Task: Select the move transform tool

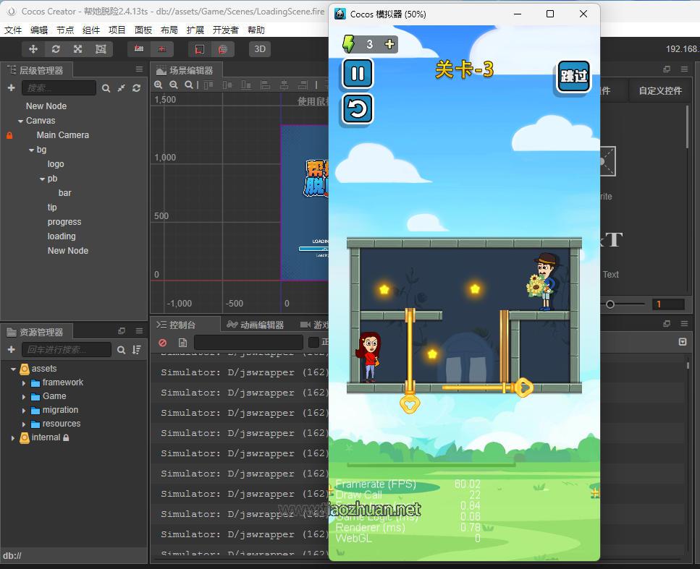Action: 33,49
